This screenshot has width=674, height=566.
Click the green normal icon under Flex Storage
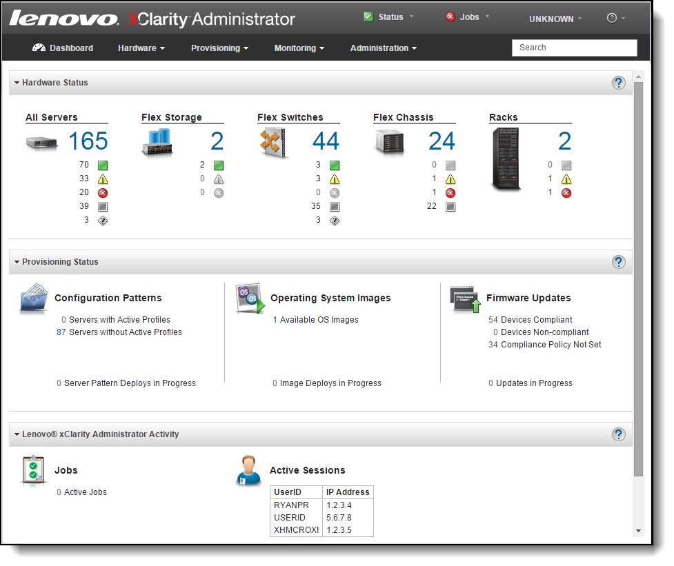[x=219, y=165]
